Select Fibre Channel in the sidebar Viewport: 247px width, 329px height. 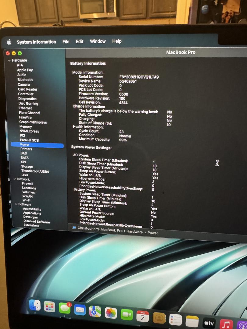coord(29,113)
